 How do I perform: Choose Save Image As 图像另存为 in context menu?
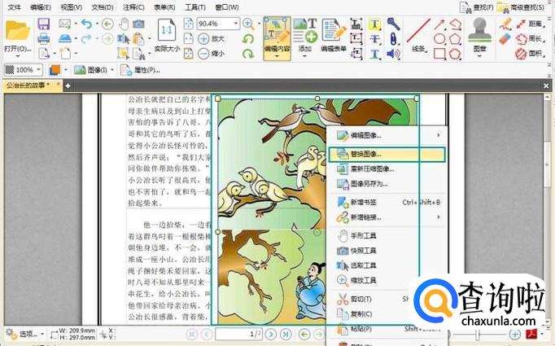click(x=387, y=184)
